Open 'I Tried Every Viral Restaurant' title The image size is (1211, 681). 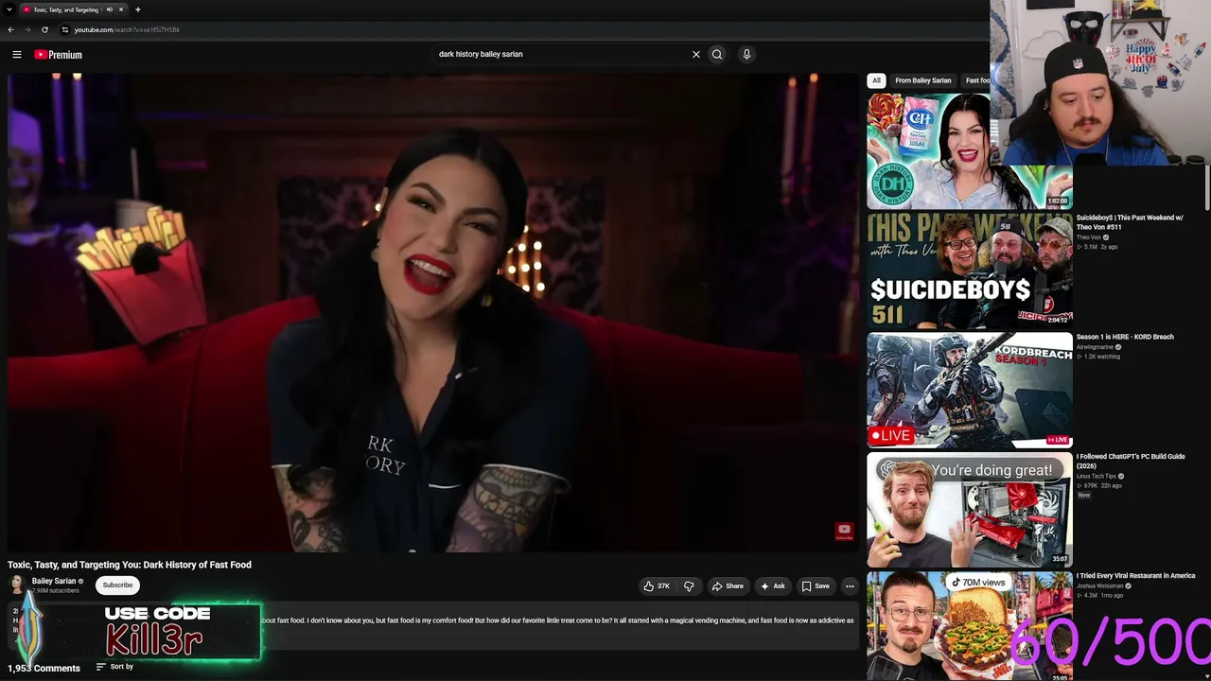1135,576
